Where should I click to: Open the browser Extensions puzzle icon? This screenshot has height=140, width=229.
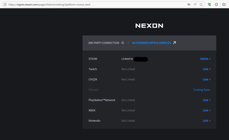(x=216, y=5)
